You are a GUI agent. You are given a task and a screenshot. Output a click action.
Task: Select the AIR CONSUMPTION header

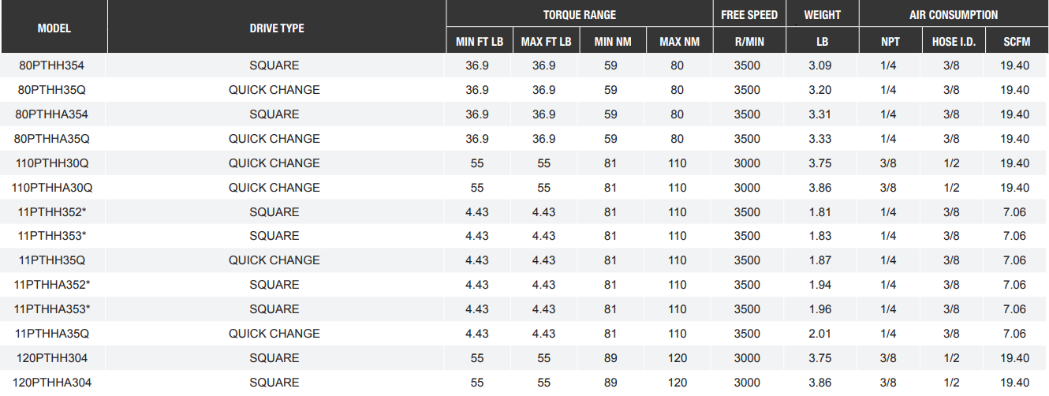953,14
